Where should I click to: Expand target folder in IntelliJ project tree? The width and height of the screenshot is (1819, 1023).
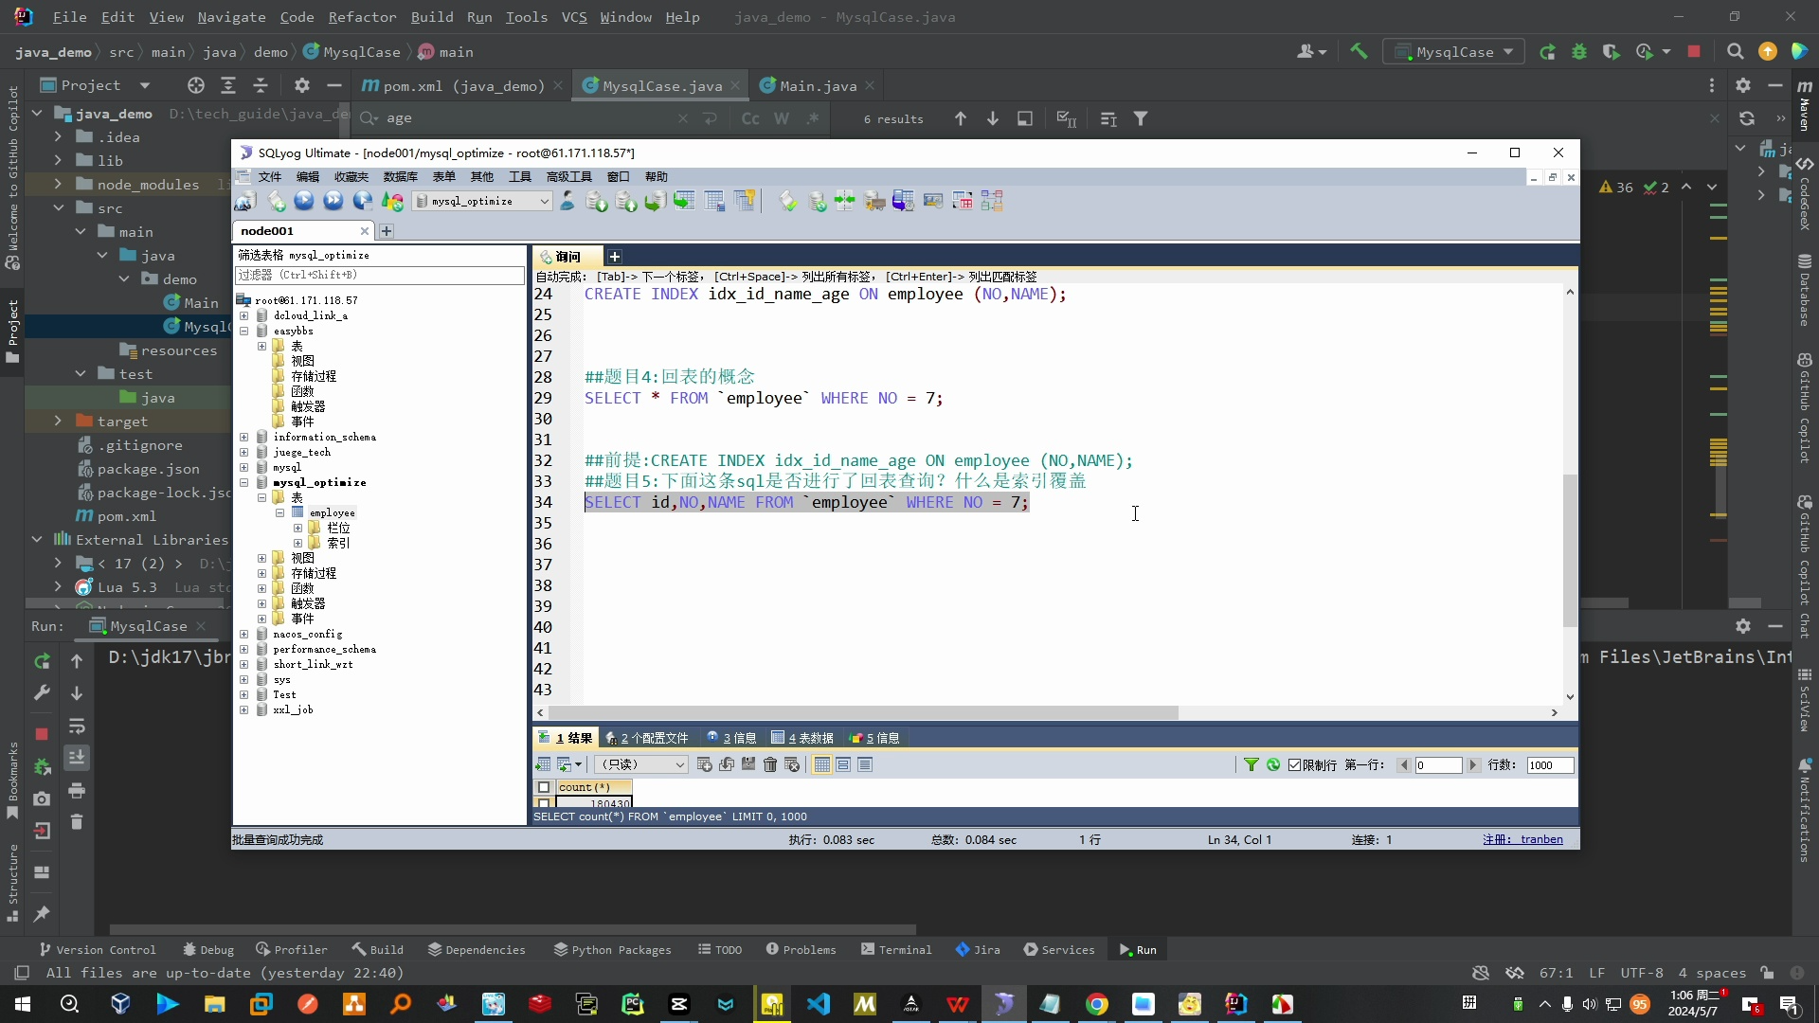coord(58,422)
